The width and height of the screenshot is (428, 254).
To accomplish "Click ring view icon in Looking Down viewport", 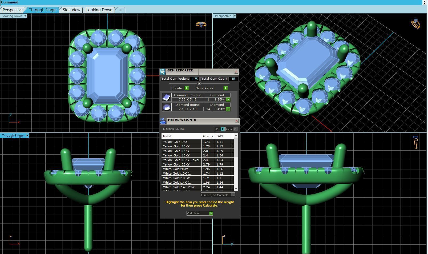I will coord(201,24).
